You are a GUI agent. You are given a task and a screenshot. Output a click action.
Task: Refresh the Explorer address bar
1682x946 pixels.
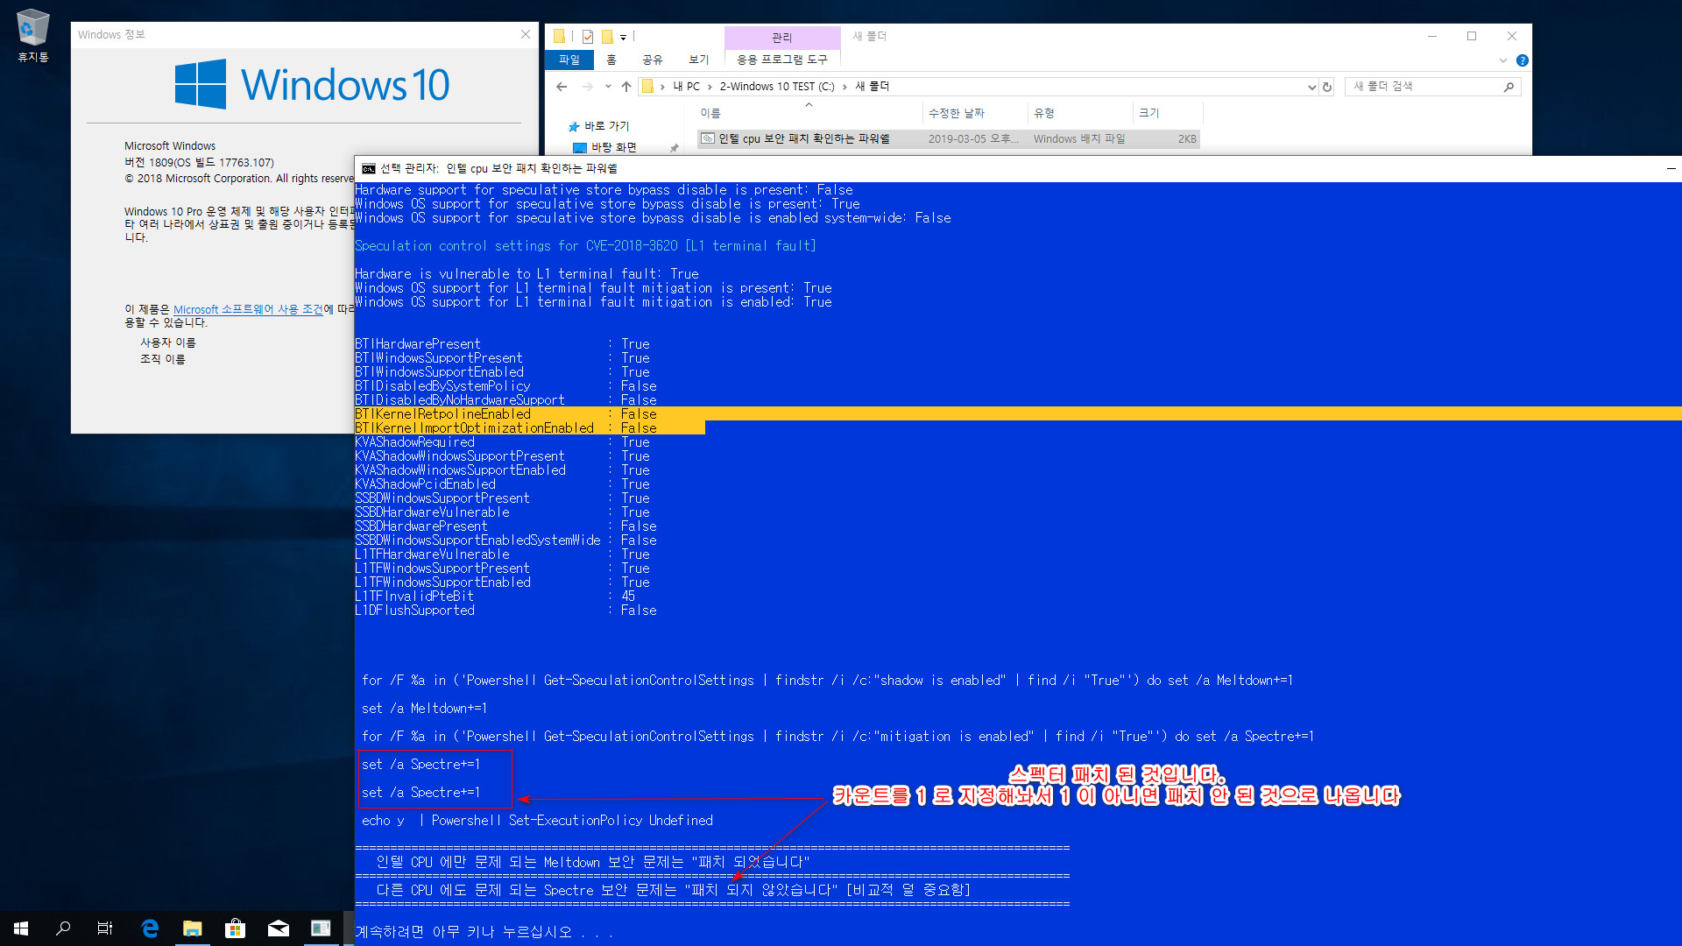(x=1327, y=87)
